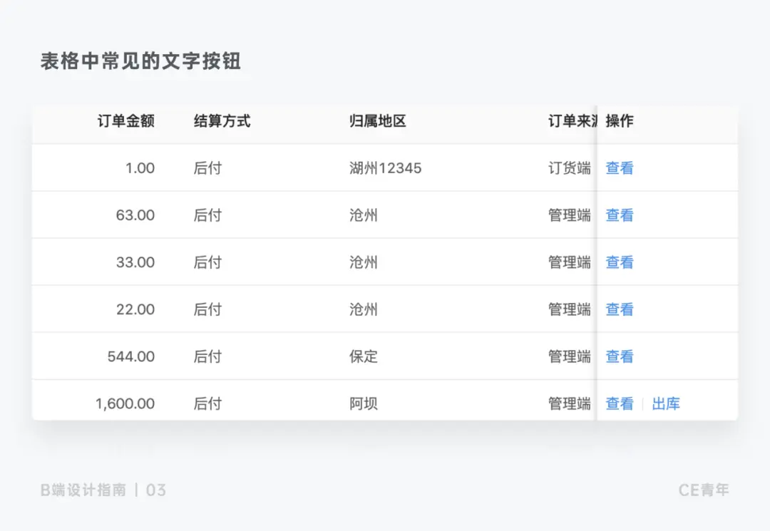Select the 544.00 amount cell
770x531 pixels.
coord(131,356)
